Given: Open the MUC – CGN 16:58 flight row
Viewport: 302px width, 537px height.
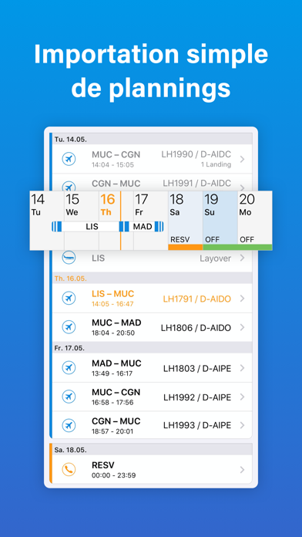Looking at the screenshot, I should point(153,397).
